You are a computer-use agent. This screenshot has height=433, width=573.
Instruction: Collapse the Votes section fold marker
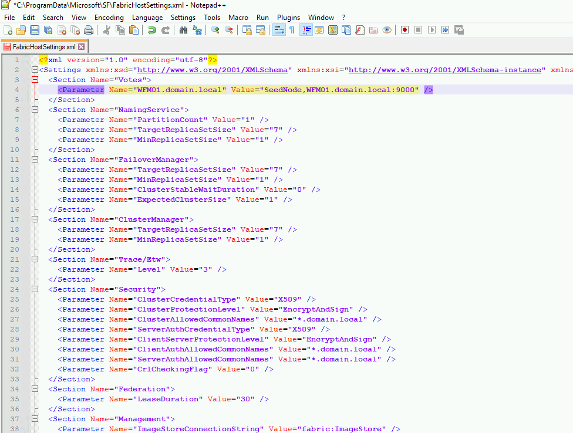(x=35, y=80)
